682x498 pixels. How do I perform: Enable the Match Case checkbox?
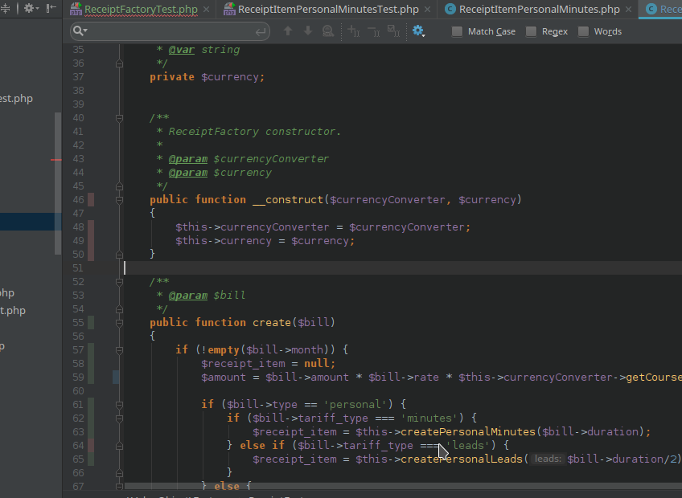pyautogui.click(x=457, y=31)
